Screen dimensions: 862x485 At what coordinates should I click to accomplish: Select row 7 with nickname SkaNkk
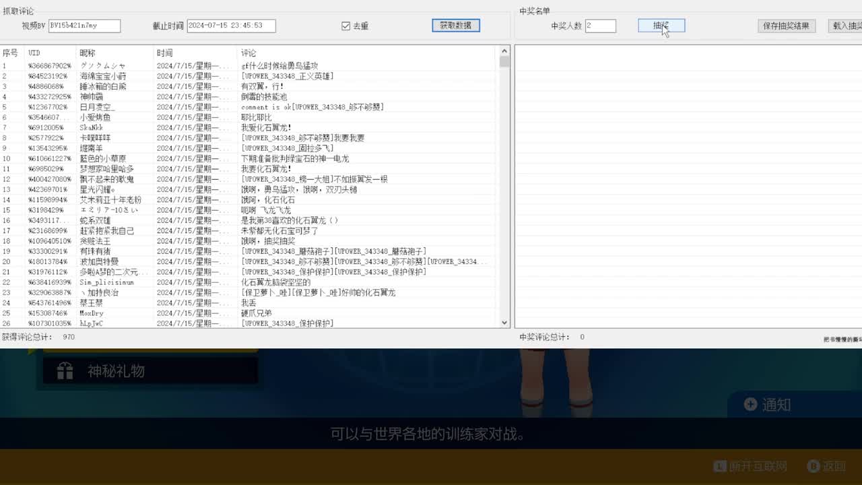pos(91,127)
